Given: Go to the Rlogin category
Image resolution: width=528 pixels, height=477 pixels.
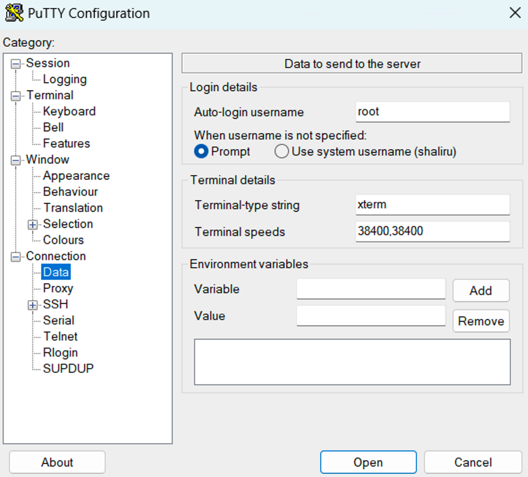Looking at the screenshot, I should pyautogui.click(x=60, y=352).
